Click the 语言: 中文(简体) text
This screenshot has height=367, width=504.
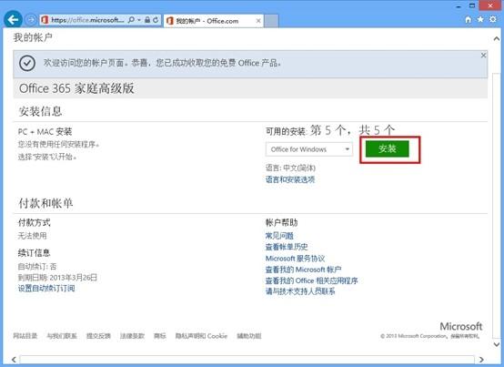290,168
